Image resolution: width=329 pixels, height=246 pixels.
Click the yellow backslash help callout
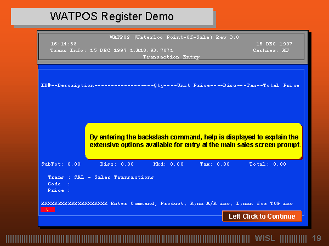194,141
